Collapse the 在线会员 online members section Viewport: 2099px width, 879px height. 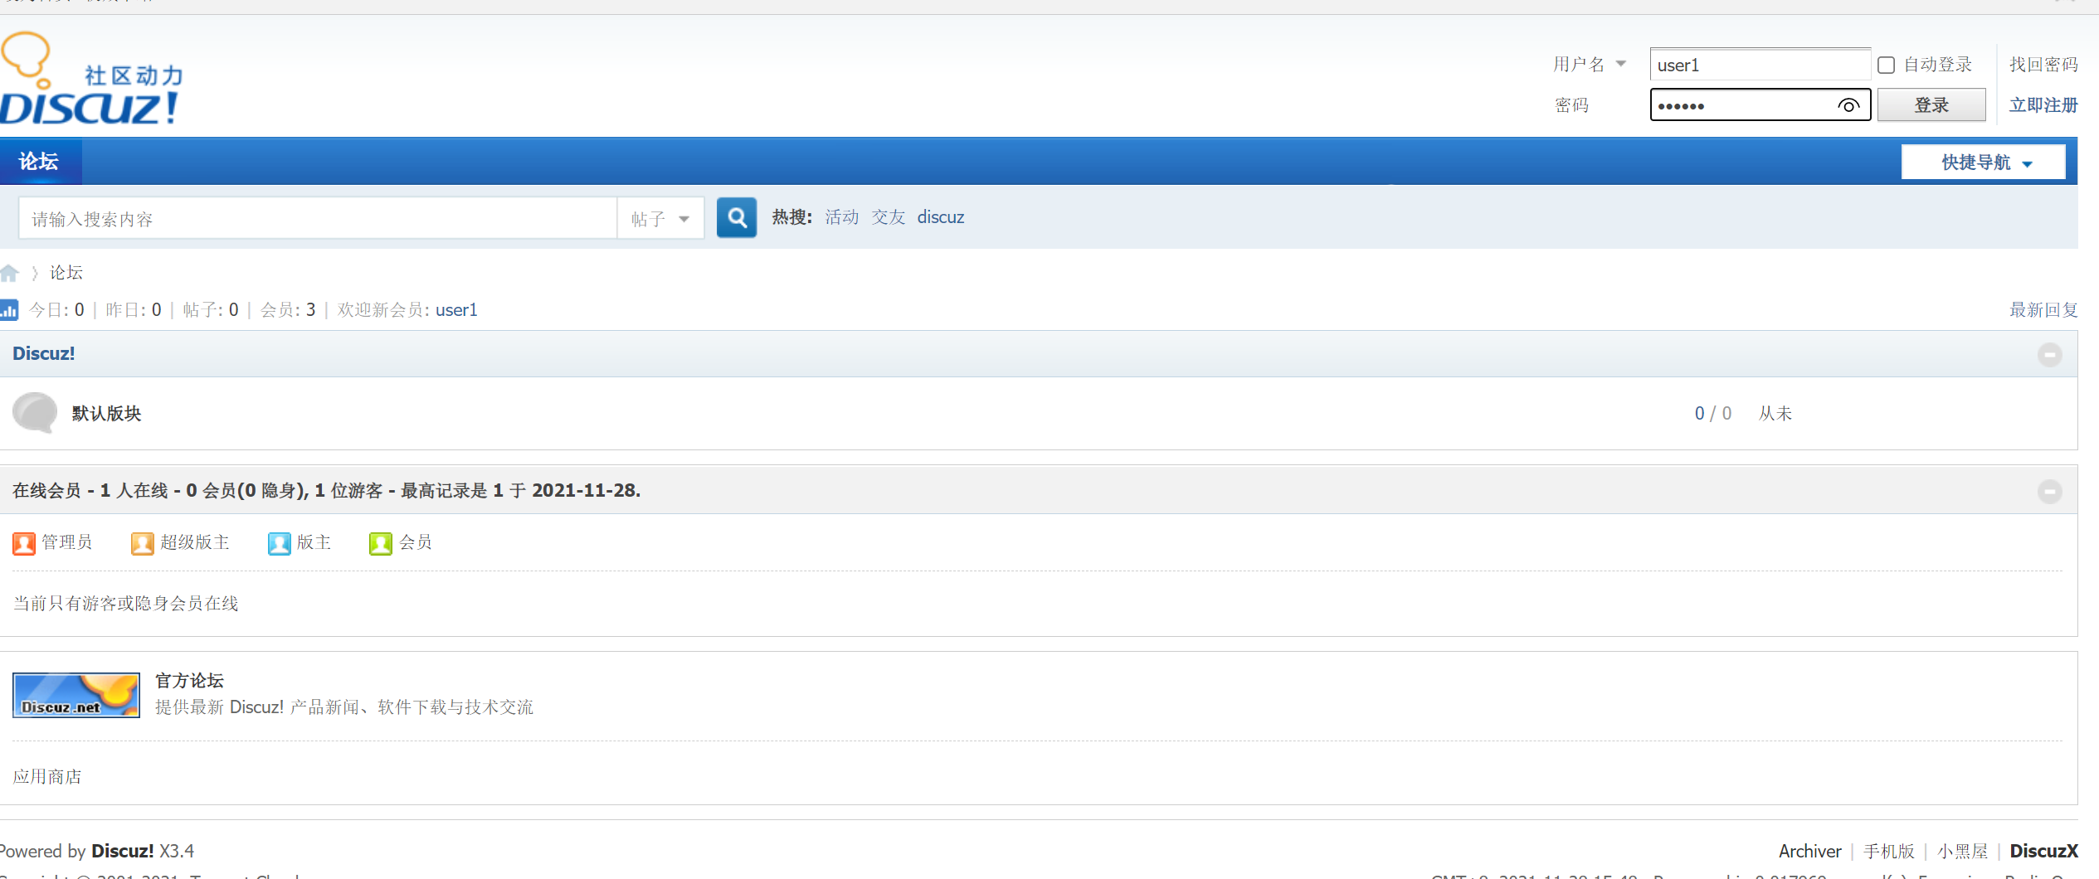point(2049,492)
